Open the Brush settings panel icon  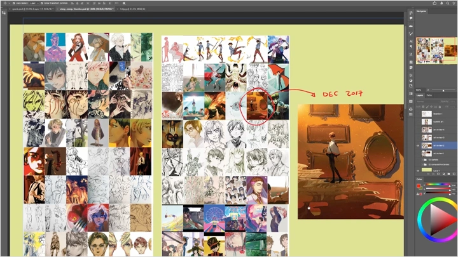(411, 34)
